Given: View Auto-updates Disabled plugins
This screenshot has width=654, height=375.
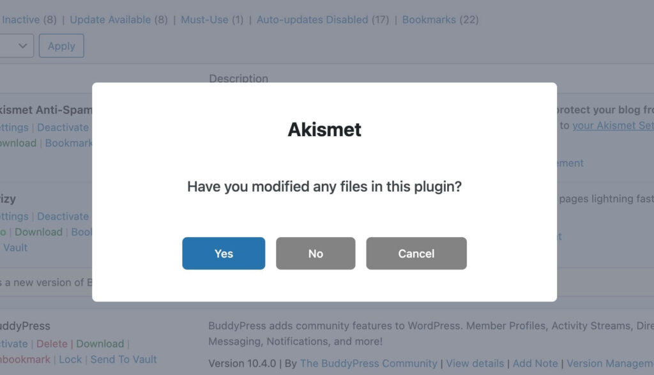Looking at the screenshot, I should [312, 20].
